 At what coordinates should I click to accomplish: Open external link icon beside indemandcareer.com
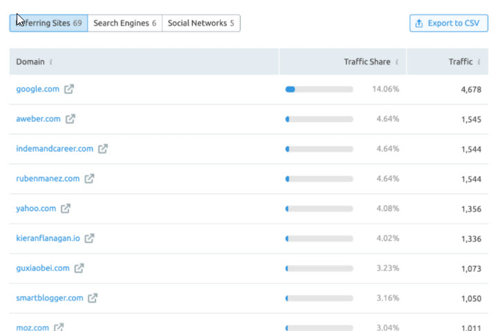click(x=103, y=149)
